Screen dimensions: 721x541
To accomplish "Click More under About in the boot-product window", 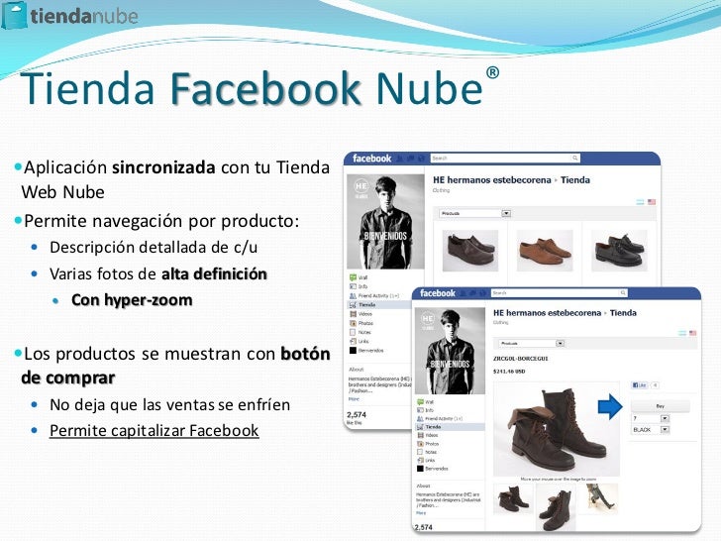I will [x=421, y=513].
